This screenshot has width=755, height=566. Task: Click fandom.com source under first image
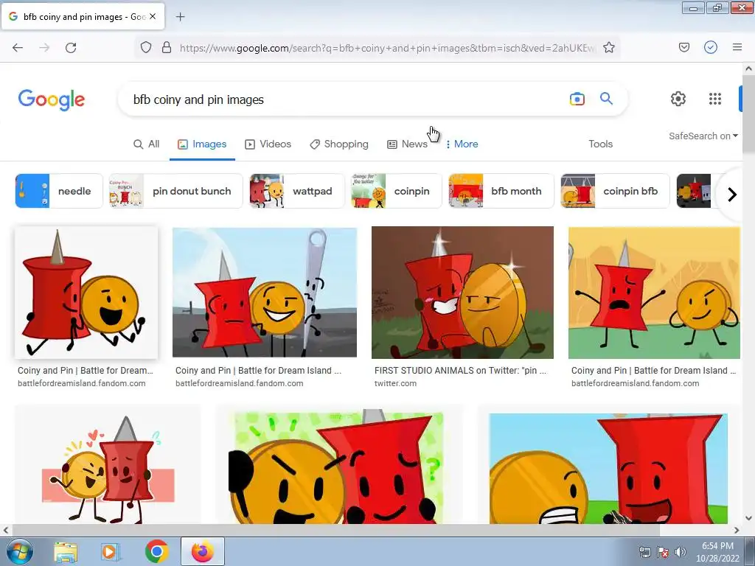[x=81, y=383]
